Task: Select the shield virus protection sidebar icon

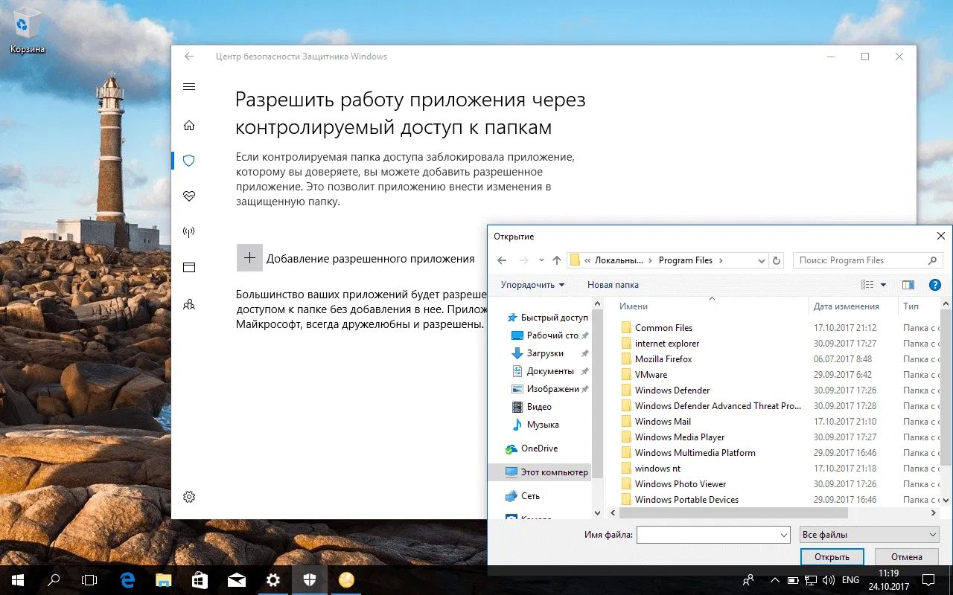Action: (x=189, y=160)
